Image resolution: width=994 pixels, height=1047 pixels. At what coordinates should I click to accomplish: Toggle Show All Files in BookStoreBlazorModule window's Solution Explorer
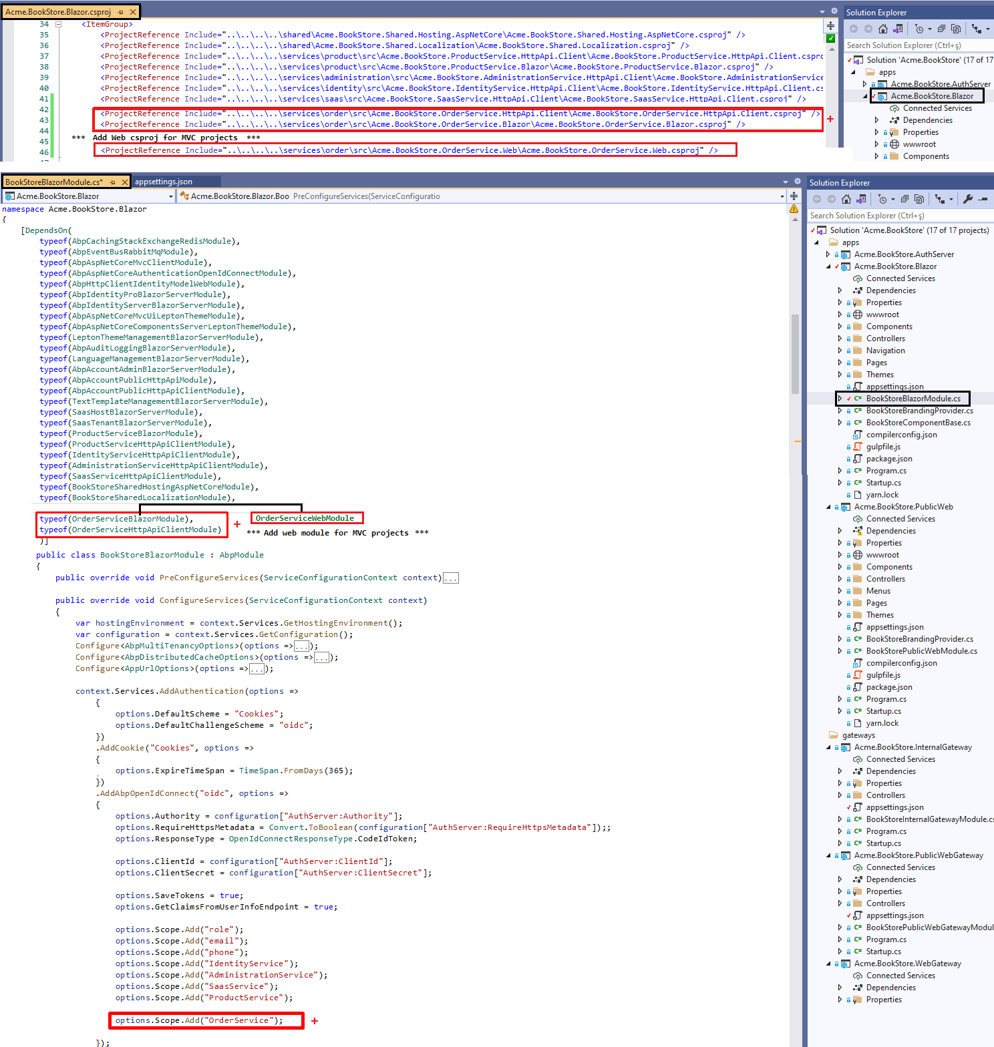click(919, 199)
